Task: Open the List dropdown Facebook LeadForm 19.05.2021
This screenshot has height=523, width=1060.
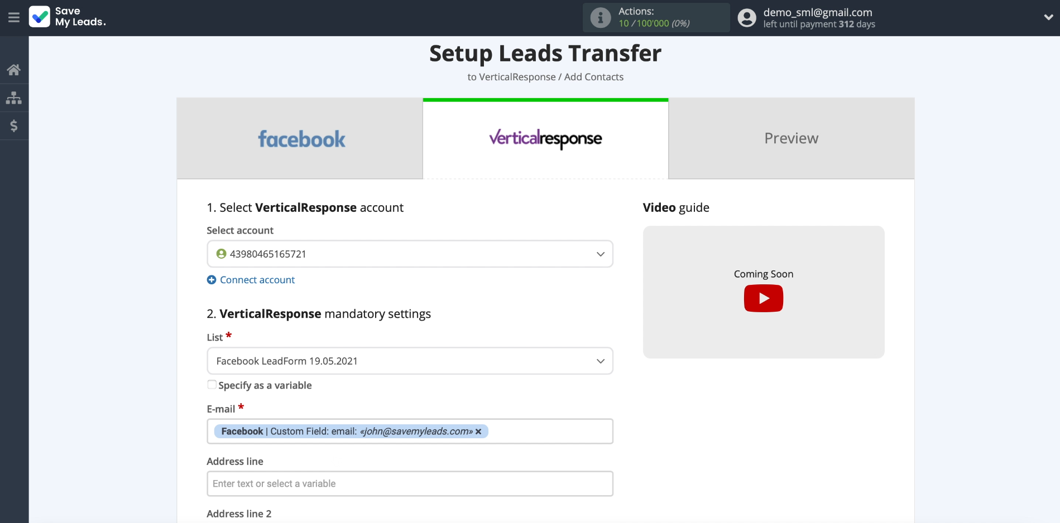Action: [410, 361]
